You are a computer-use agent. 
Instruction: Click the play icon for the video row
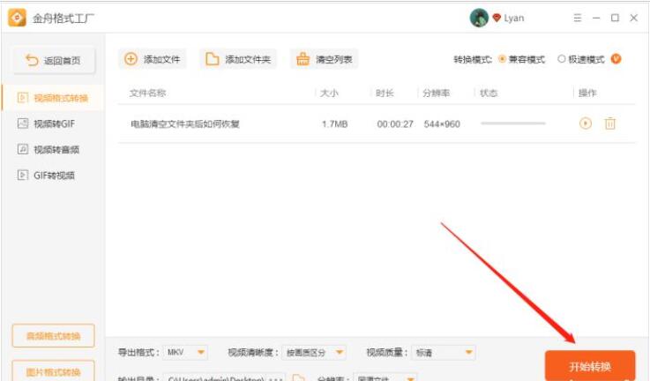[x=586, y=123]
